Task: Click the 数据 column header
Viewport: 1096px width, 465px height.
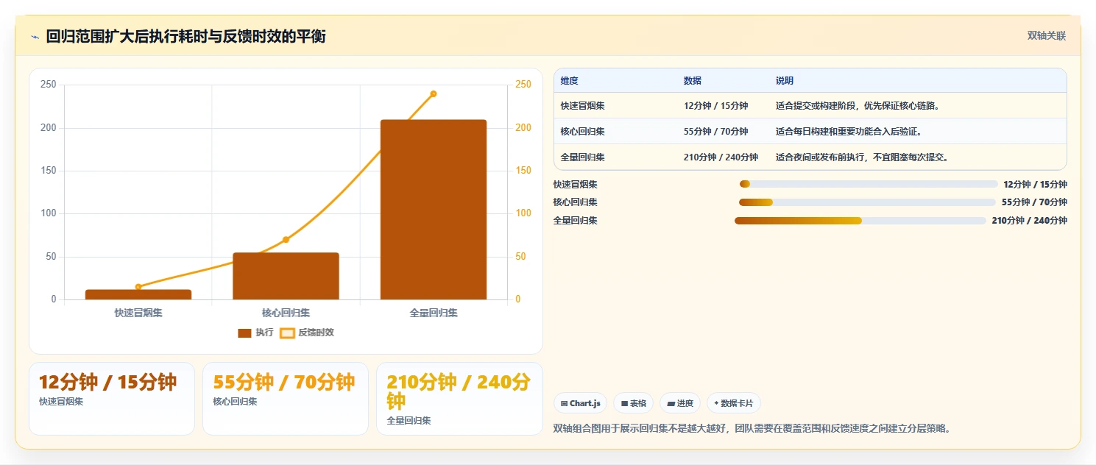Action: tap(693, 81)
